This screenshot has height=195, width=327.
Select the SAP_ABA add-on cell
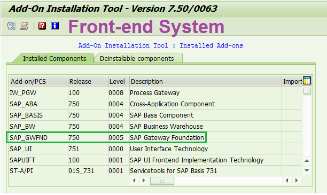click(x=38, y=104)
